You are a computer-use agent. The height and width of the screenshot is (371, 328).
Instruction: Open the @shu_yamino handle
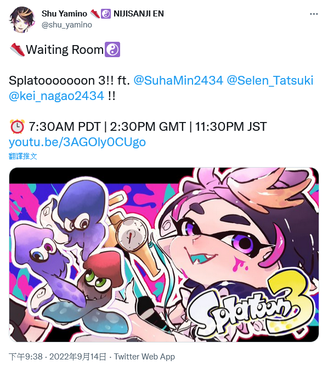(x=67, y=25)
